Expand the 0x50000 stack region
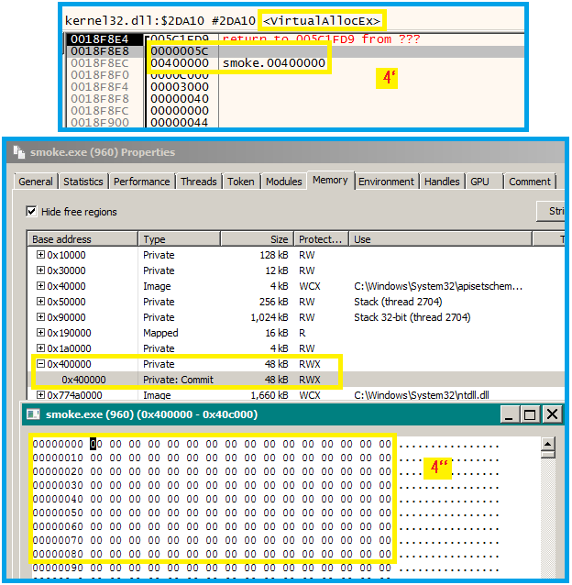The height and width of the screenshot is (585, 572). (40, 302)
